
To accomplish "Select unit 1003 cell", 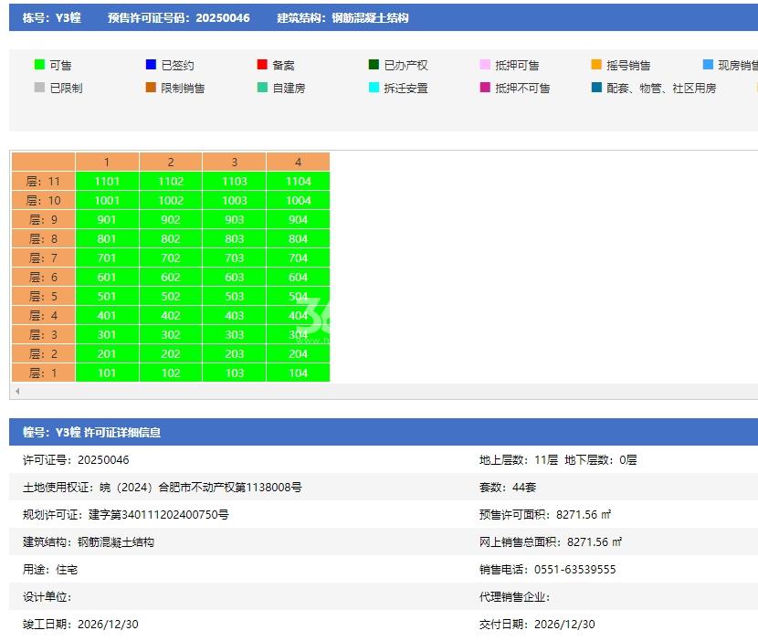I will [235, 200].
